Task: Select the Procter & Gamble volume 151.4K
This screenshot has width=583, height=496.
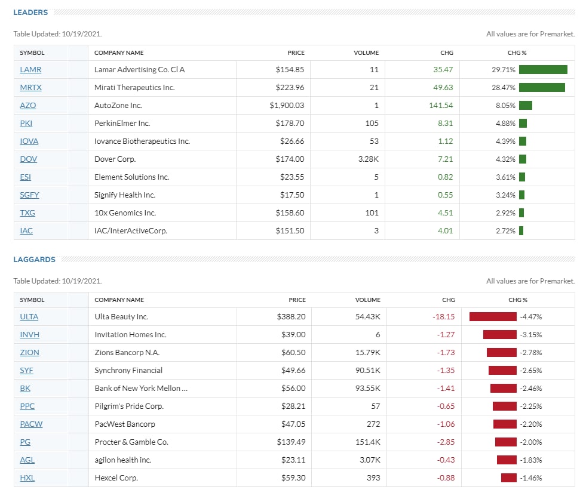Action: coord(367,442)
